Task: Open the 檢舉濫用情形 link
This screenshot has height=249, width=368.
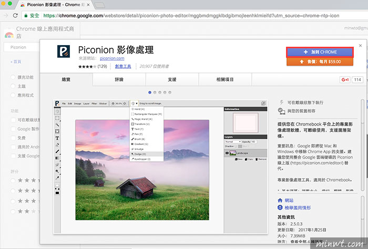Action: pos(298,207)
